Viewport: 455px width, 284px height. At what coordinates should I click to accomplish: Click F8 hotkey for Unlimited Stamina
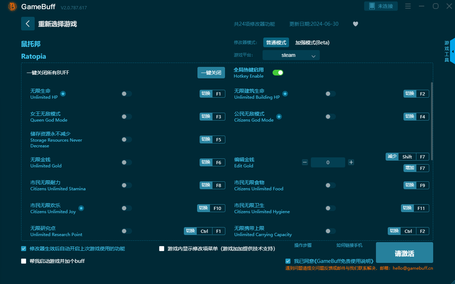212,185
